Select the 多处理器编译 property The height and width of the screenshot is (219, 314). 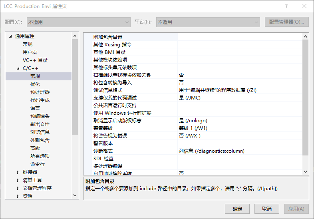click(x=108, y=166)
